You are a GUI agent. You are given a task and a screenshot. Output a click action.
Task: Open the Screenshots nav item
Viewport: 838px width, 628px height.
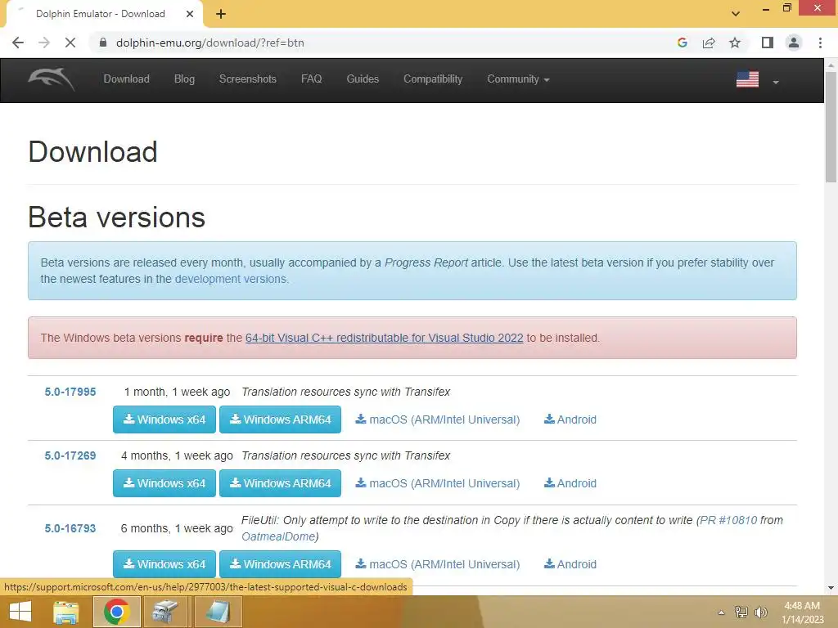pyautogui.click(x=247, y=79)
